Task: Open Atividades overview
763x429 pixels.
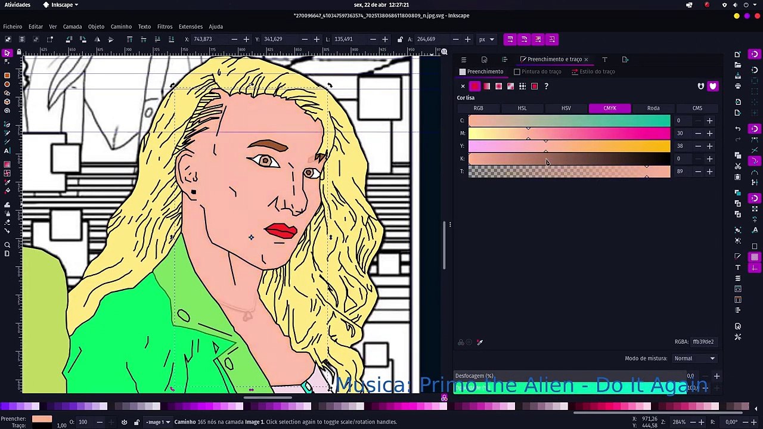Action: (17, 5)
